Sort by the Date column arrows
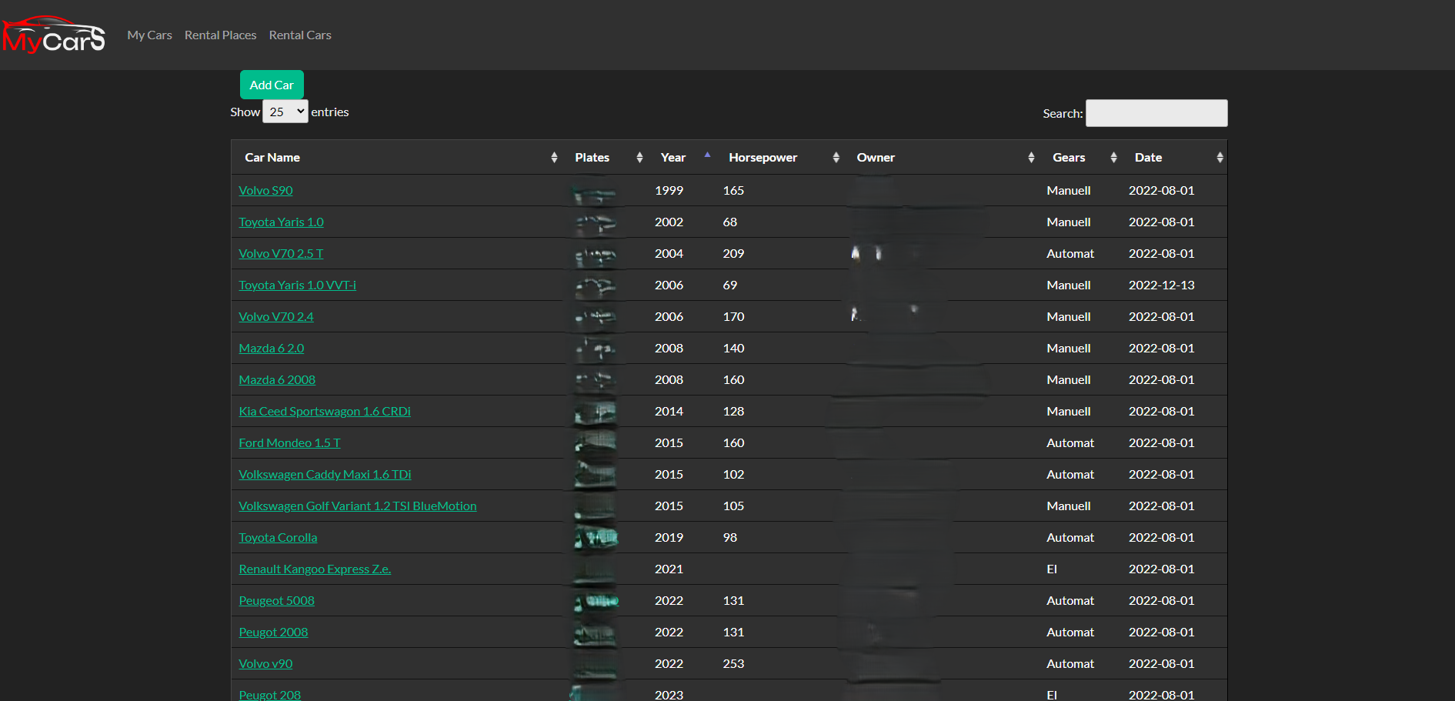1455x701 pixels. coord(1220,158)
